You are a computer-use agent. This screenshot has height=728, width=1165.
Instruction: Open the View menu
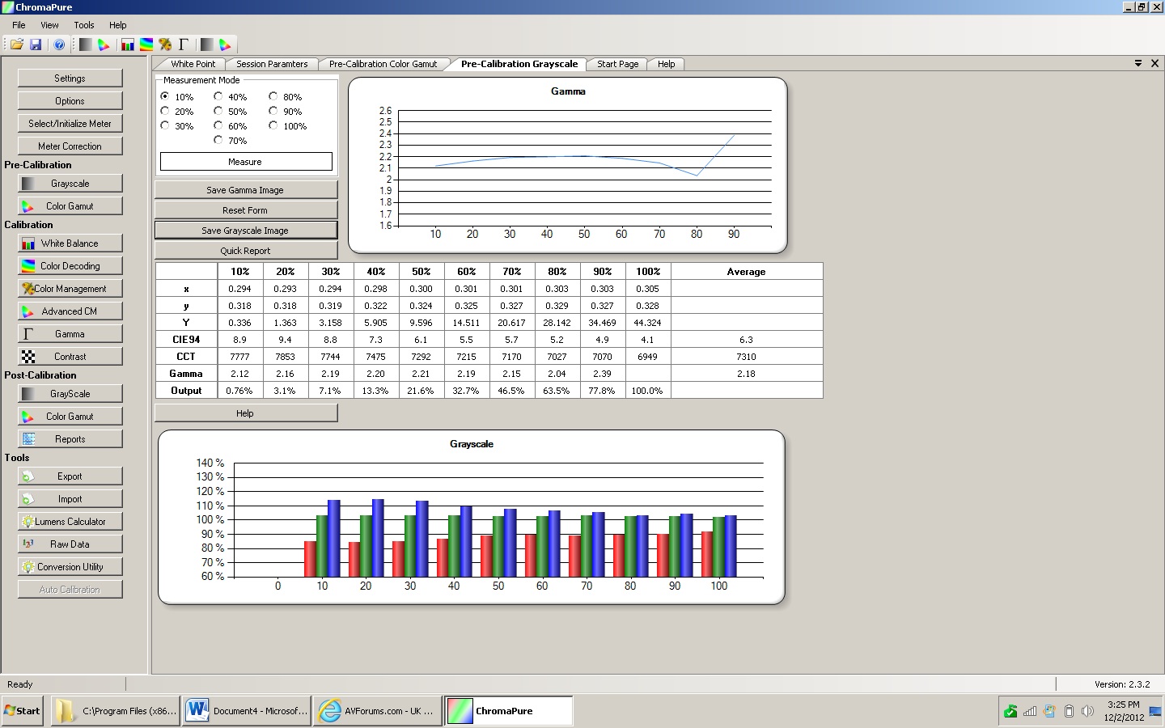[x=49, y=25]
